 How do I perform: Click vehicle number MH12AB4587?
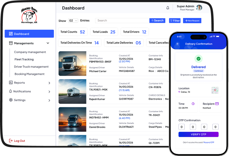127,71
